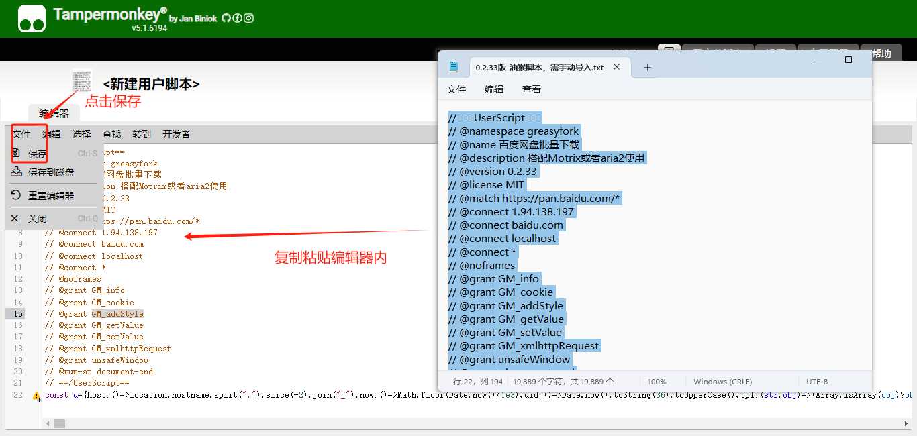This screenshot has height=436, width=917.
Task: Click the script icon next to <新建用户脚本>
Action: tap(83, 82)
